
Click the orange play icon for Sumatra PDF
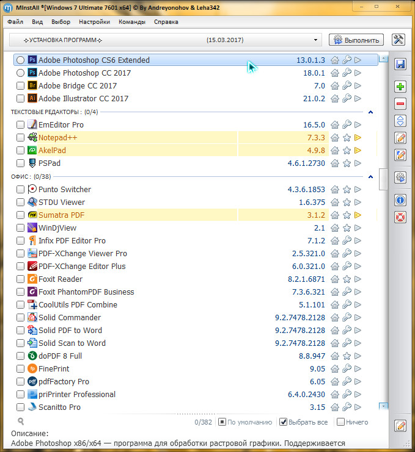(x=358, y=215)
